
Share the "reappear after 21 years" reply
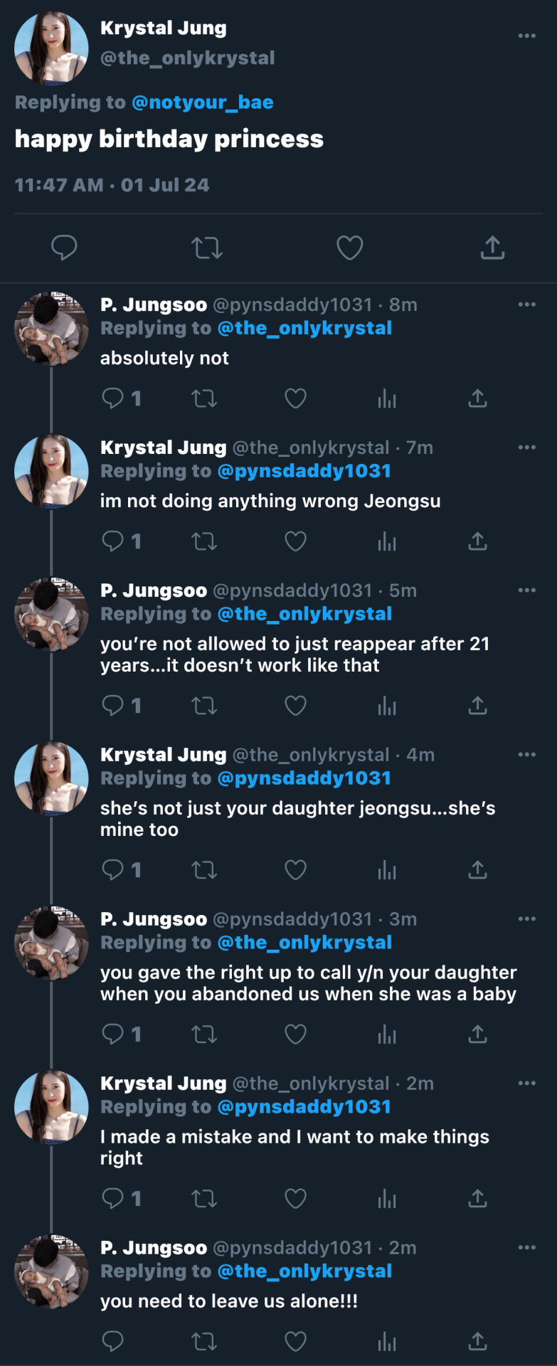pyautogui.click(x=477, y=706)
